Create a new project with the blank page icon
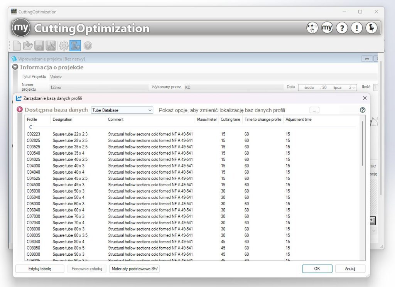395x287 pixels. (17, 46)
